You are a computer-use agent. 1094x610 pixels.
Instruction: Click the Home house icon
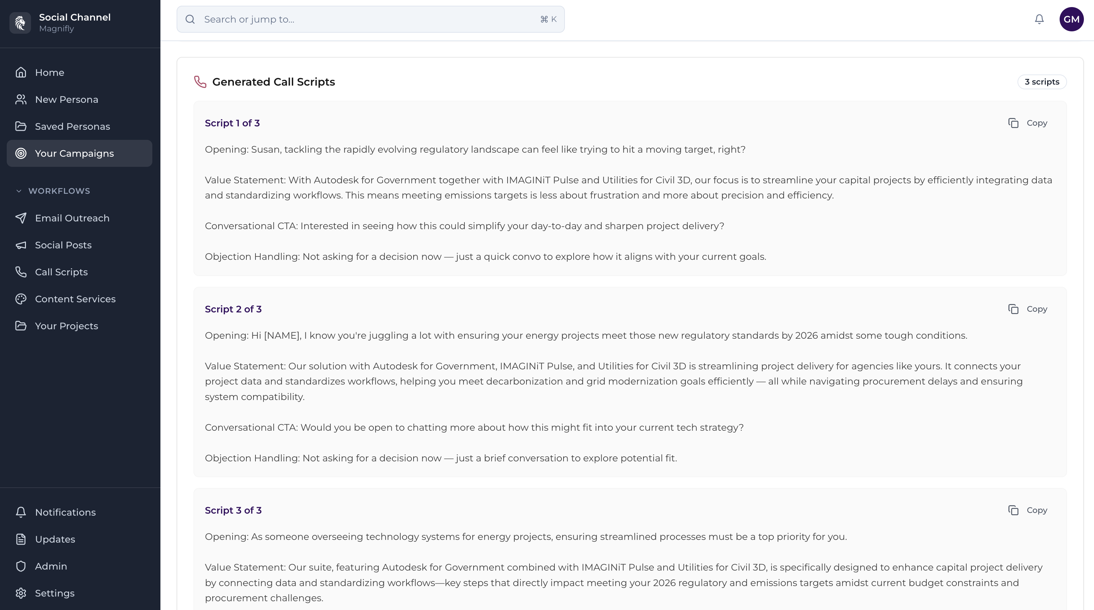pos(21,73)
